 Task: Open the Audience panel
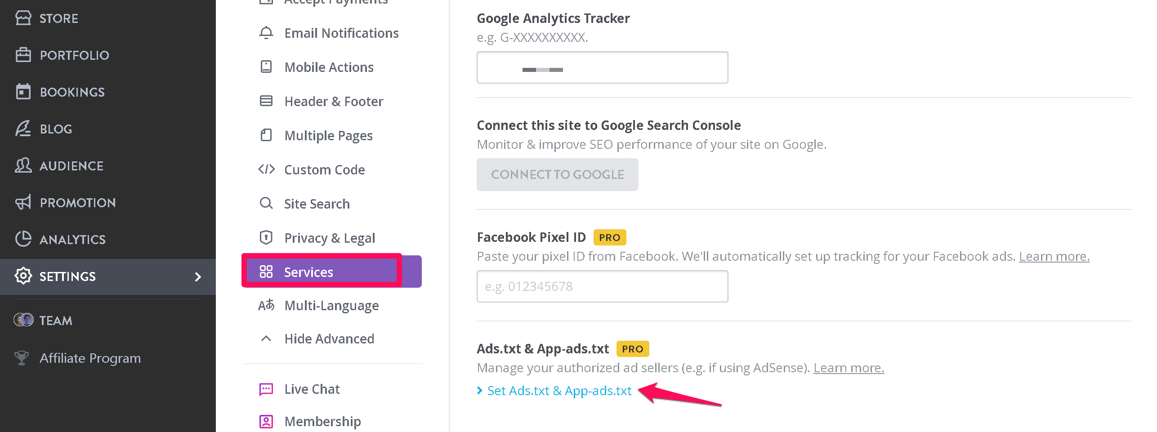24,165
